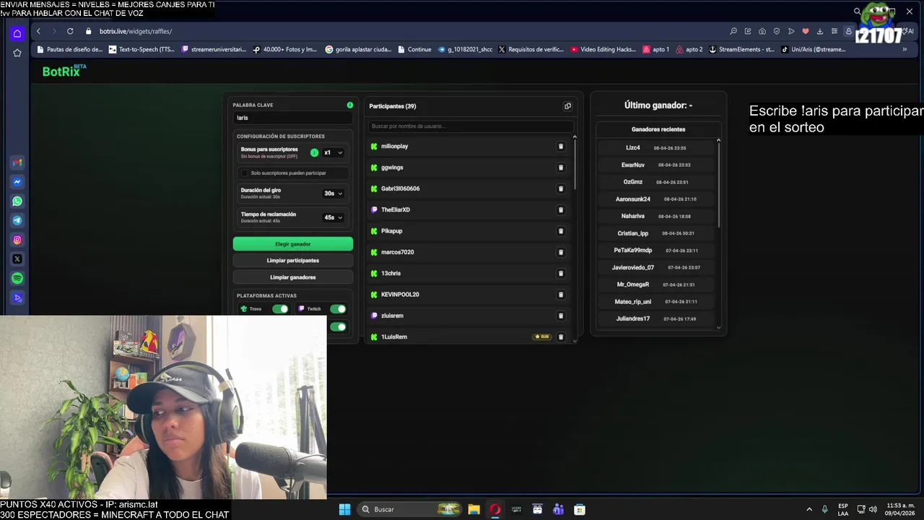Open the search icon in the address bar
The image size is (924, 520).
tap(733, 31)
